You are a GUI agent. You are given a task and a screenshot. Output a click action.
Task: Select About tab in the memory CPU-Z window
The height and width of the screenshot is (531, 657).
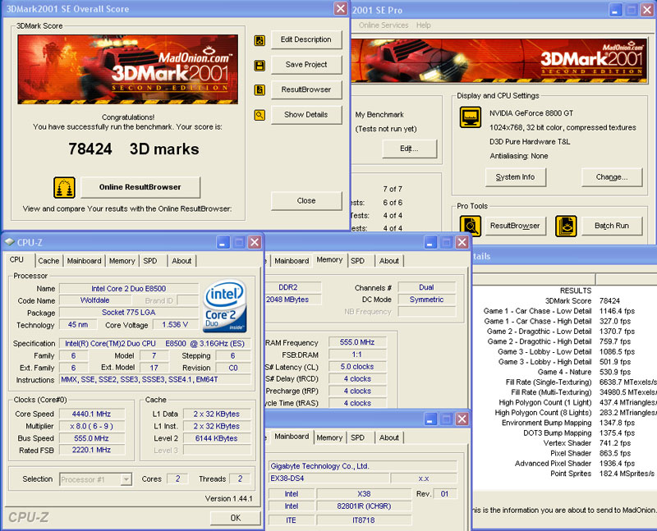(388, 261)
